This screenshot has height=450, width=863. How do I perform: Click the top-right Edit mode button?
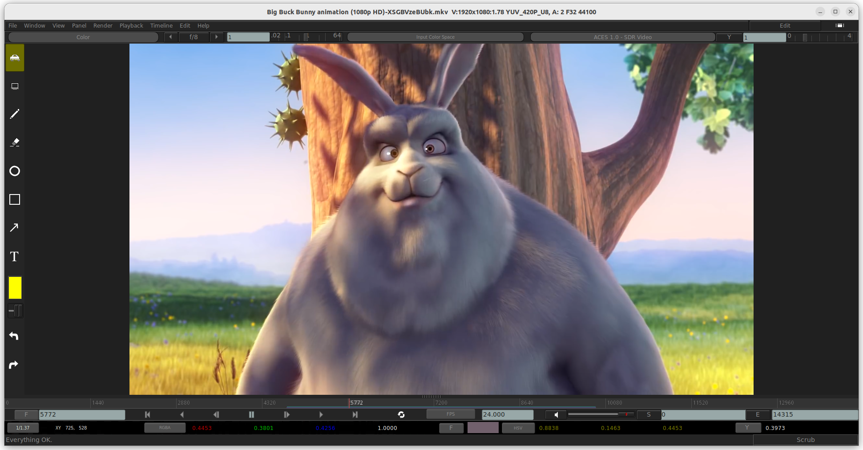(x=785, y=25)
